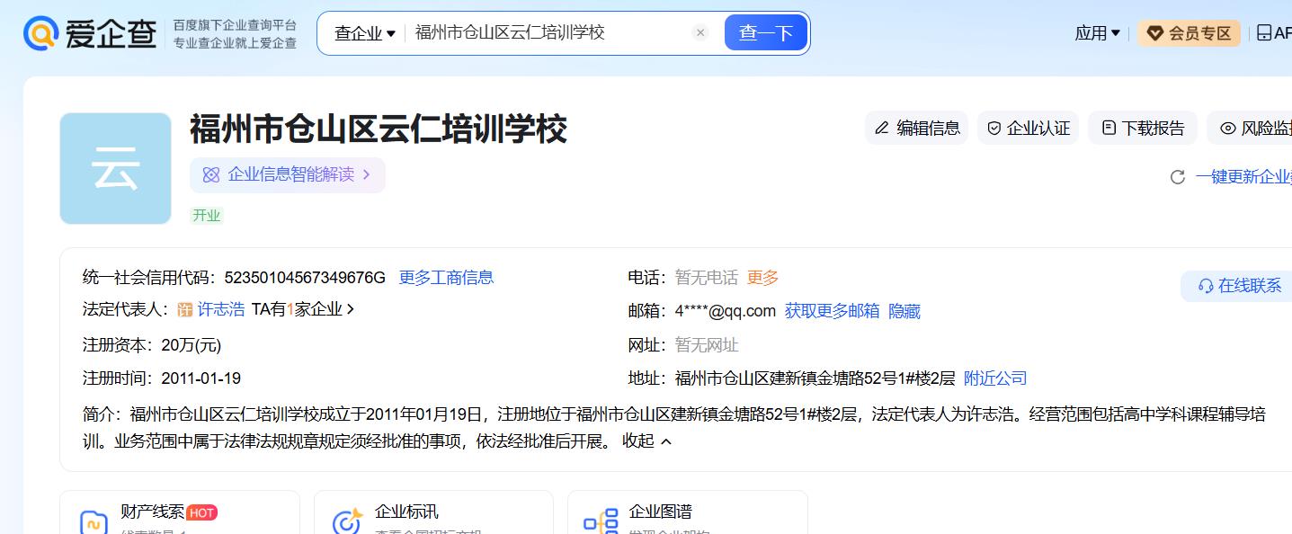Expand the 应用 dropdown menu
The image size is (1292, 534).
pyautogui.click(x=1097, y=33)
